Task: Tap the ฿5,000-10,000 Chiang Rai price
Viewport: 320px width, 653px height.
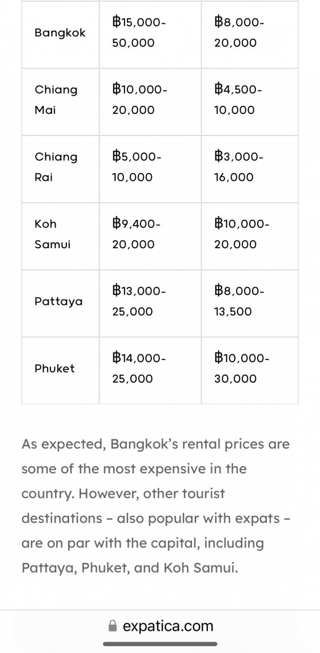Action: 150,169
